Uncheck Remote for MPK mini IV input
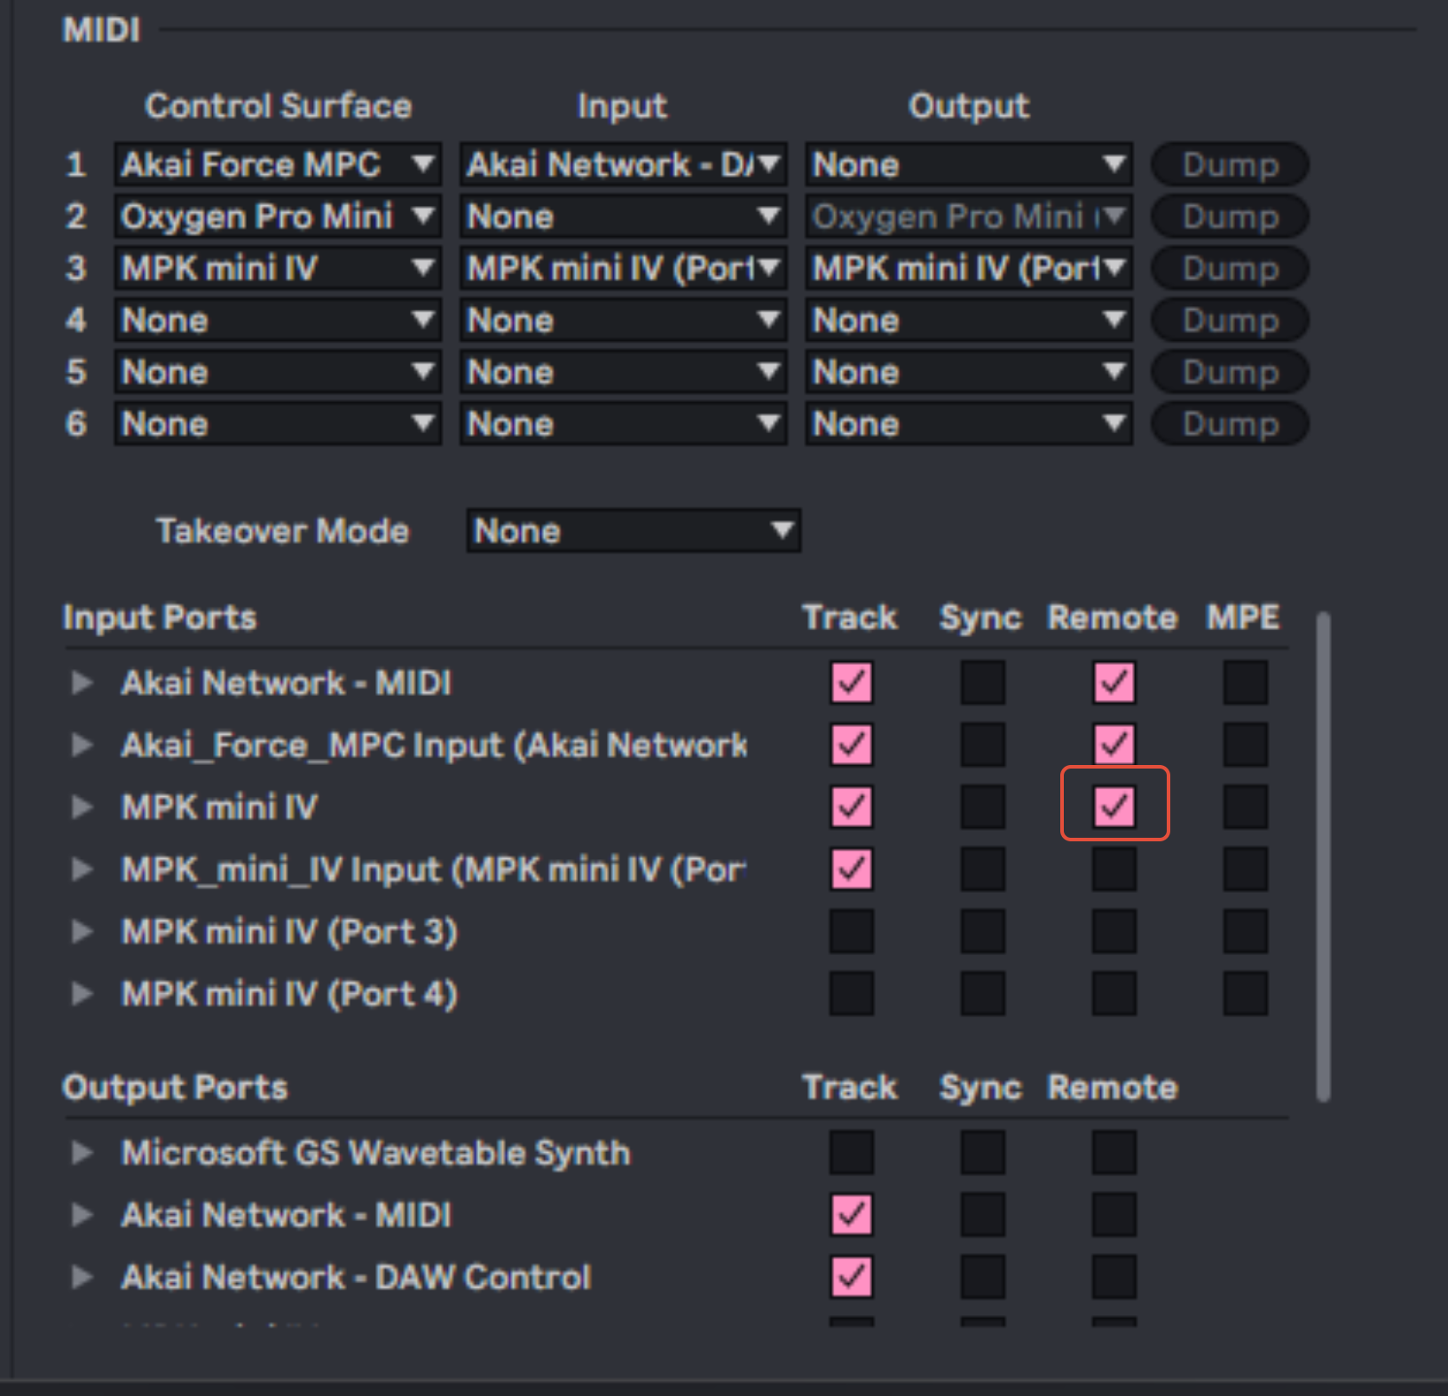The image size is (1448, 1396). [1114, 807]
